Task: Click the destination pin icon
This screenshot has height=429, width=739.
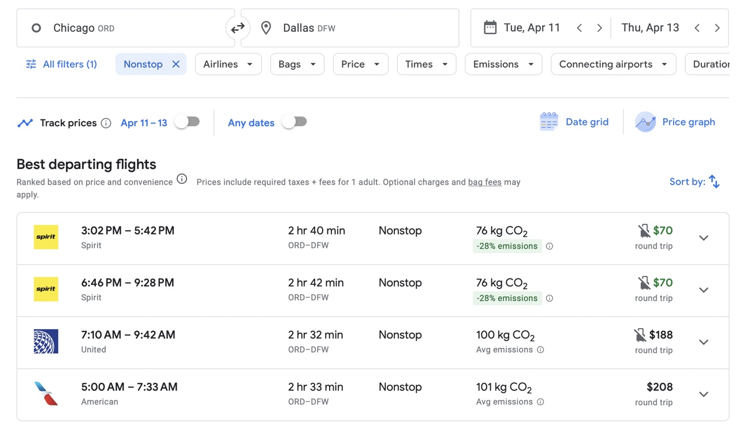Action: [x=266, y=28]
